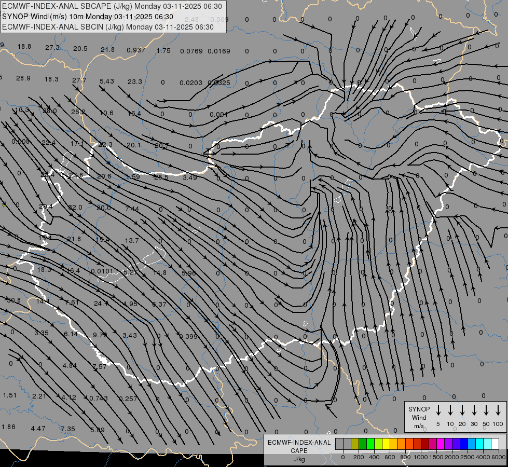Click the 7.44 CAPE value on map
The width and height of the screenshot is (508, 467).
click(x=132, y=209)
